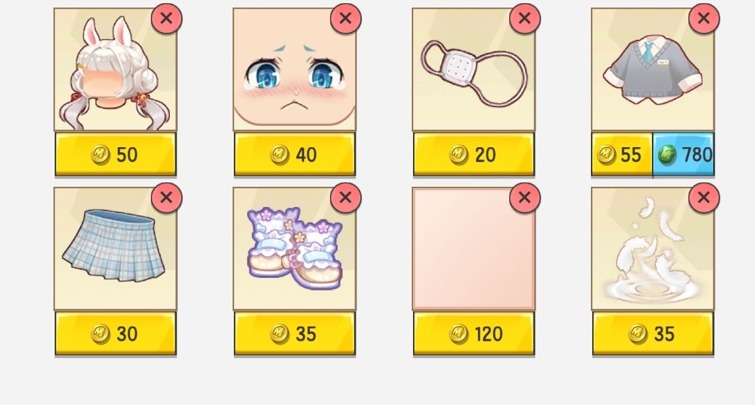Image resolution: width=755 pixels, height=405 pixels.
Task: Buy the hair for 50 coins
Action: point(116,154)
